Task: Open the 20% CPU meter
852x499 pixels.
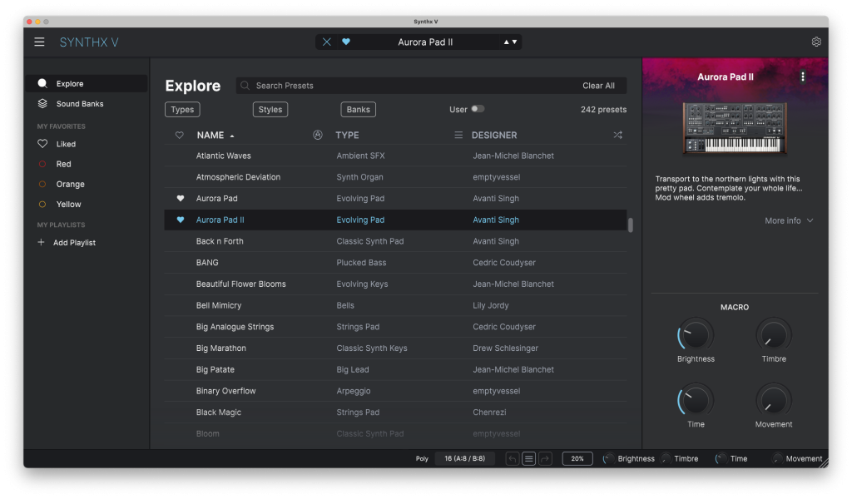Action: (577, 458)
